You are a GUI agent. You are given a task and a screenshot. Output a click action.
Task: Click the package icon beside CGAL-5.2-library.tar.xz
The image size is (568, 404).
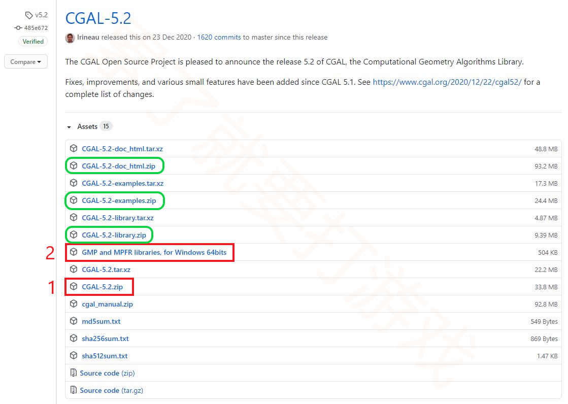coord(74,217)
